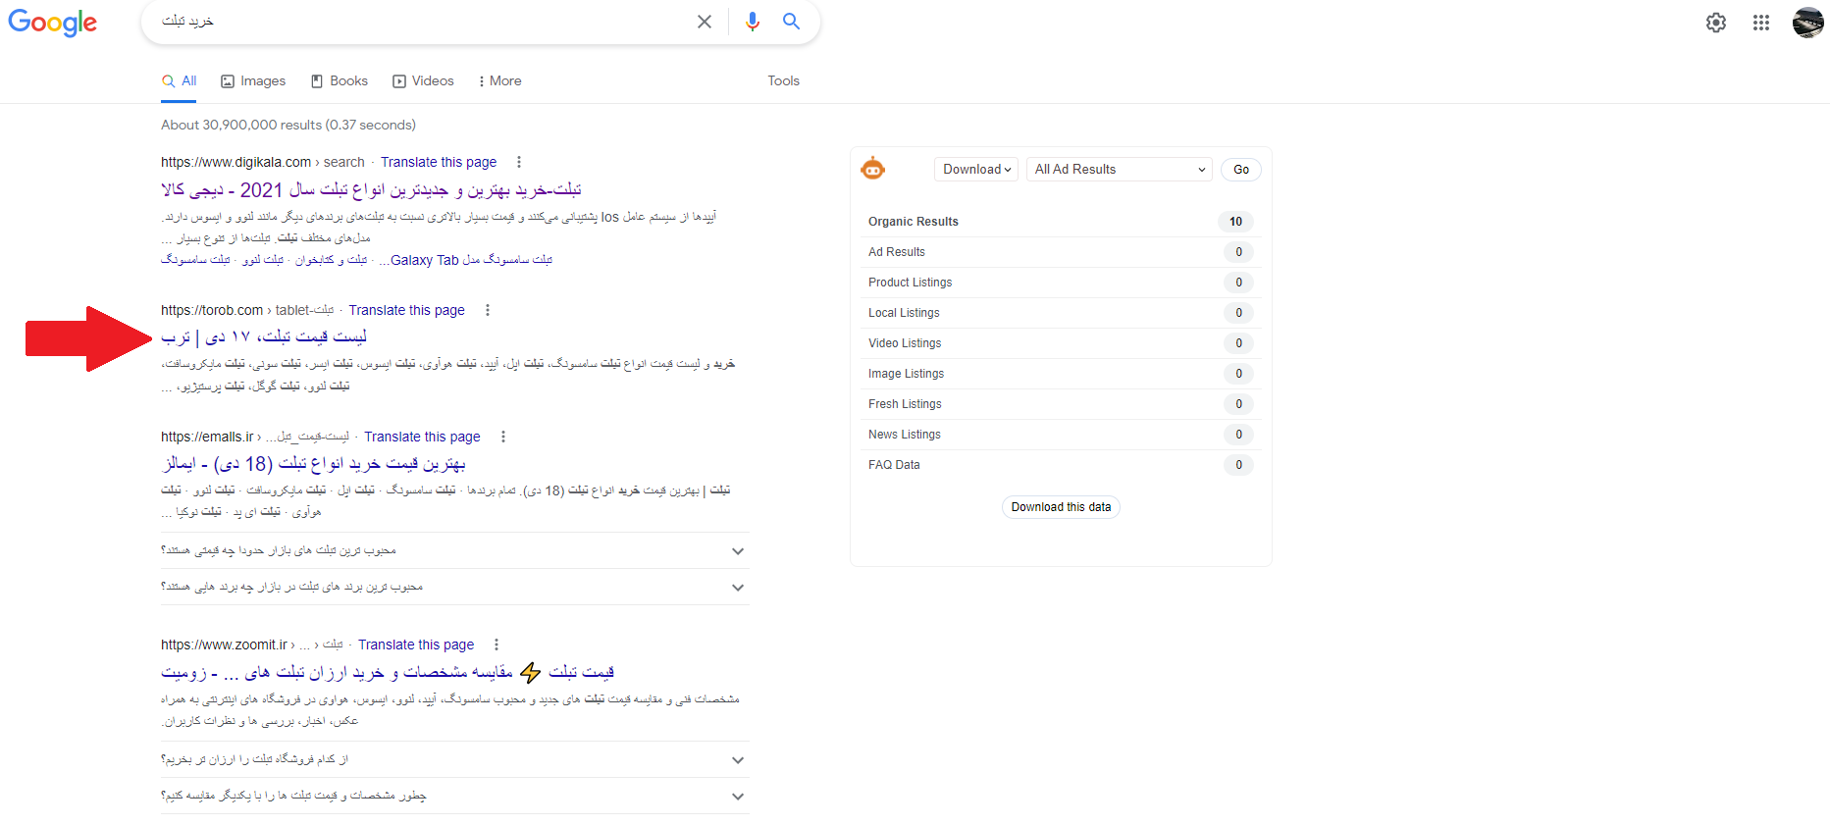Click Translate this page for emalls.ir
The height and width of the screenshot is (825, 1830).
coord(422,437)
